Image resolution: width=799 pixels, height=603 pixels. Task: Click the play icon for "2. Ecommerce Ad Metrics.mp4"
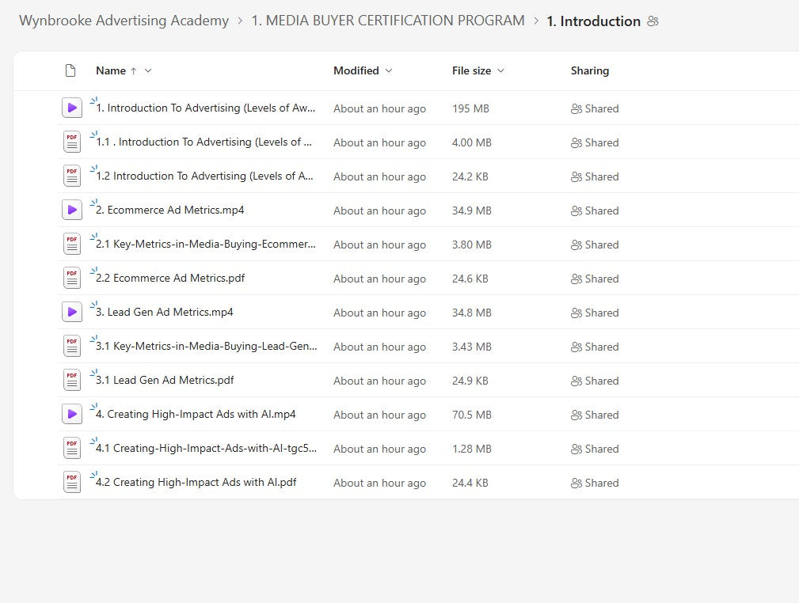71,210
